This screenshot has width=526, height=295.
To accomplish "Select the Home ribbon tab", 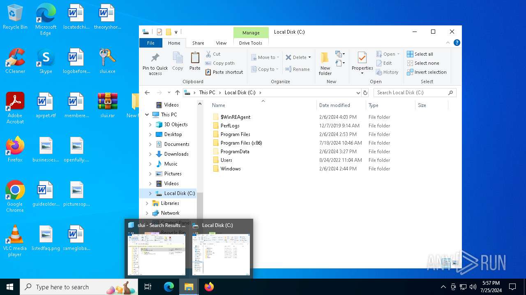I will 174,43.
